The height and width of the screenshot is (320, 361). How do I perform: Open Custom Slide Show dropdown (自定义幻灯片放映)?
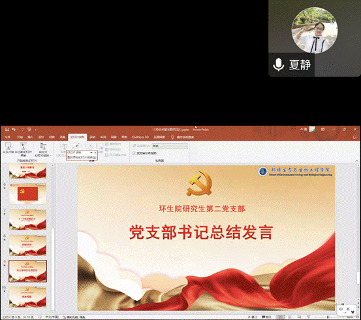coord(43,150)
